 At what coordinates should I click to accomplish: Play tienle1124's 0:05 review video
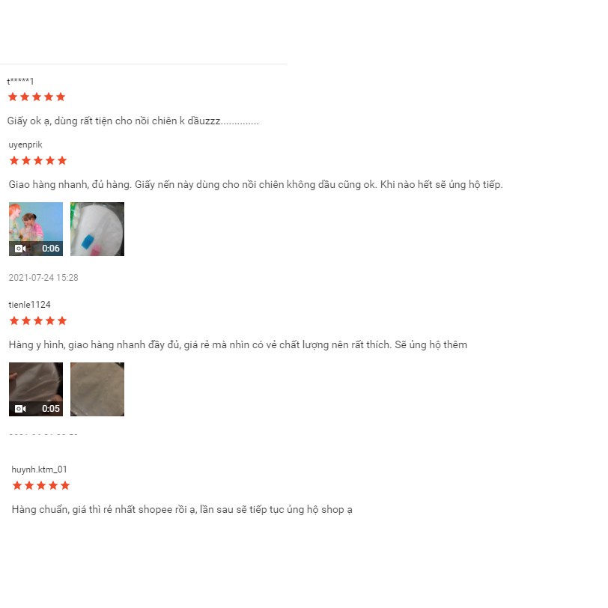[36, 389]
